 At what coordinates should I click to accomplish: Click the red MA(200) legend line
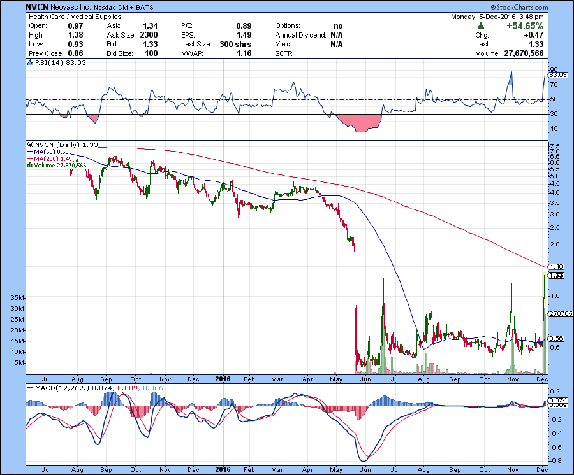click(29, 159)
